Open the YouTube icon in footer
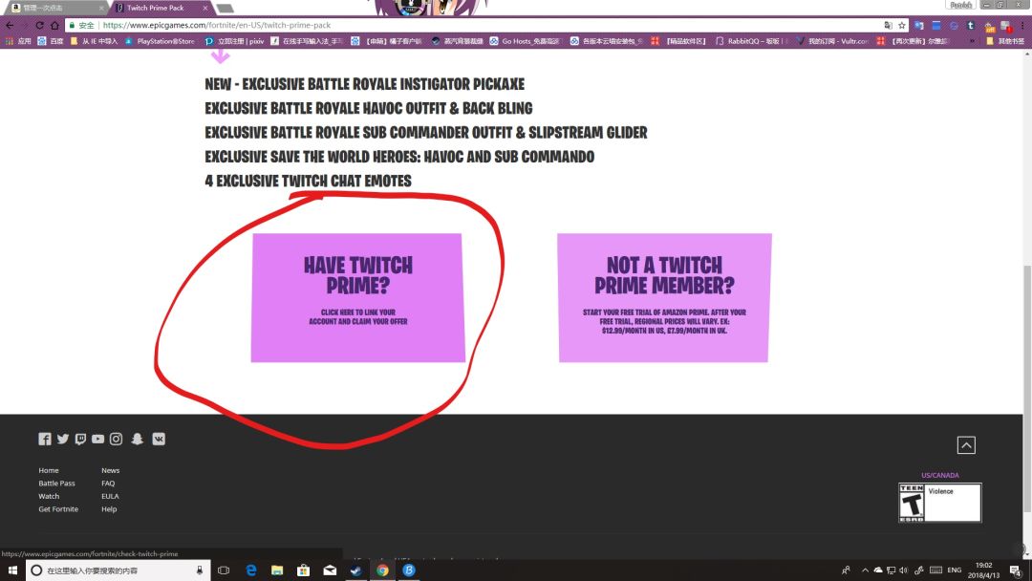The width and height of the screenshot is (1032, 581). pyautogui.click(x=98, y=439)
